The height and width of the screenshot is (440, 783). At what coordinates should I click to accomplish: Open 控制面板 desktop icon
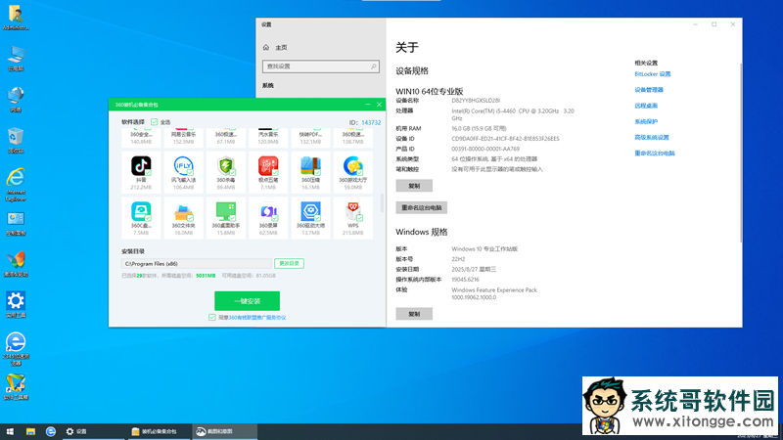(x=16, y=223)
